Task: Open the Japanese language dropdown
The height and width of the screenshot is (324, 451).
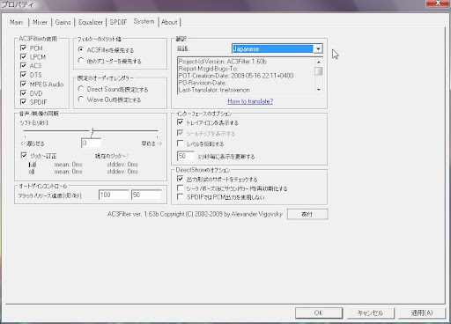Action: pyautogui.click(x=277, y=48)
